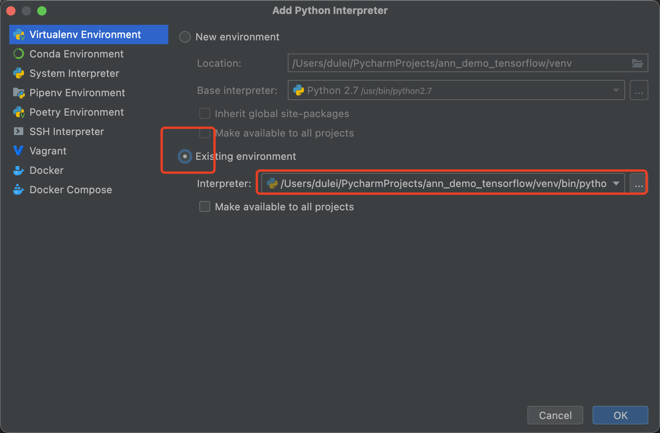
Task: Expand the Interpreter path dropdown arrow
Action: point(616,184)
